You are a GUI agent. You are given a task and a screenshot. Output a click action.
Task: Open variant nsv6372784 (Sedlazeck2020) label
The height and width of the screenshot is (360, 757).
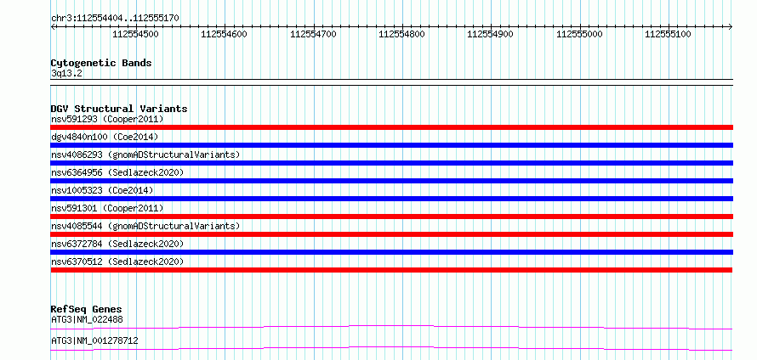click(117, 244)
